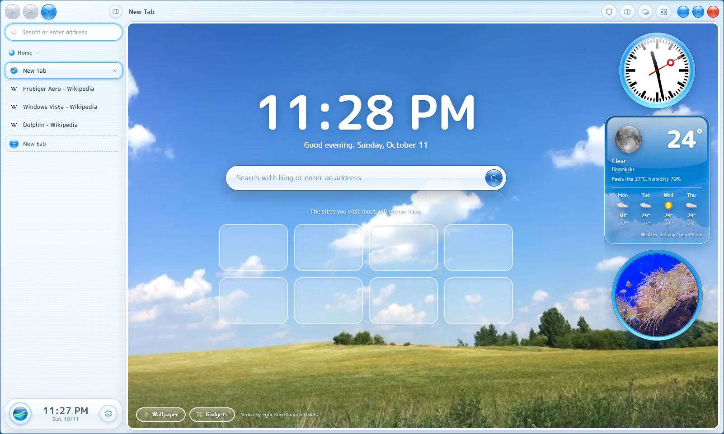Open the Wallpaper options

click(161, 415)
